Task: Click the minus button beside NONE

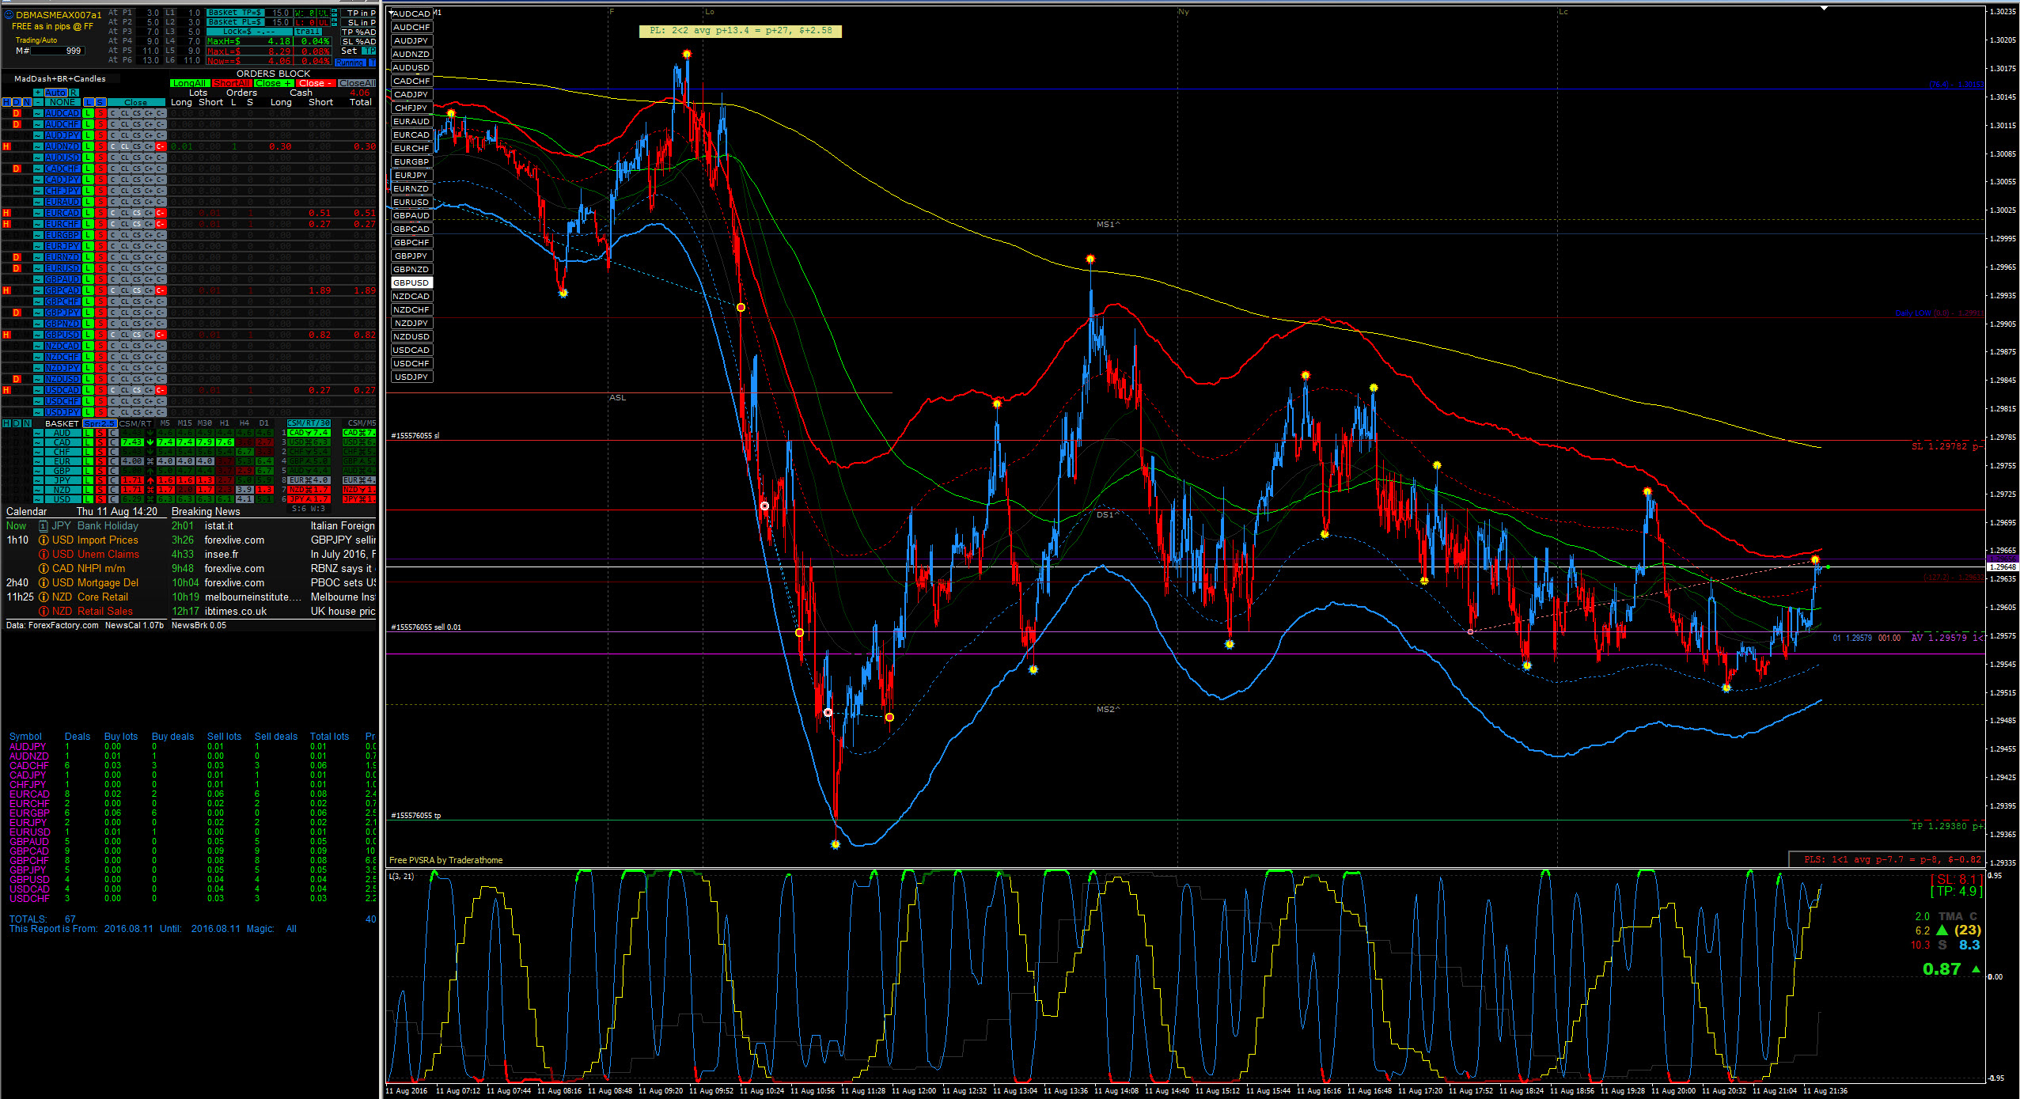Action: 38,102
